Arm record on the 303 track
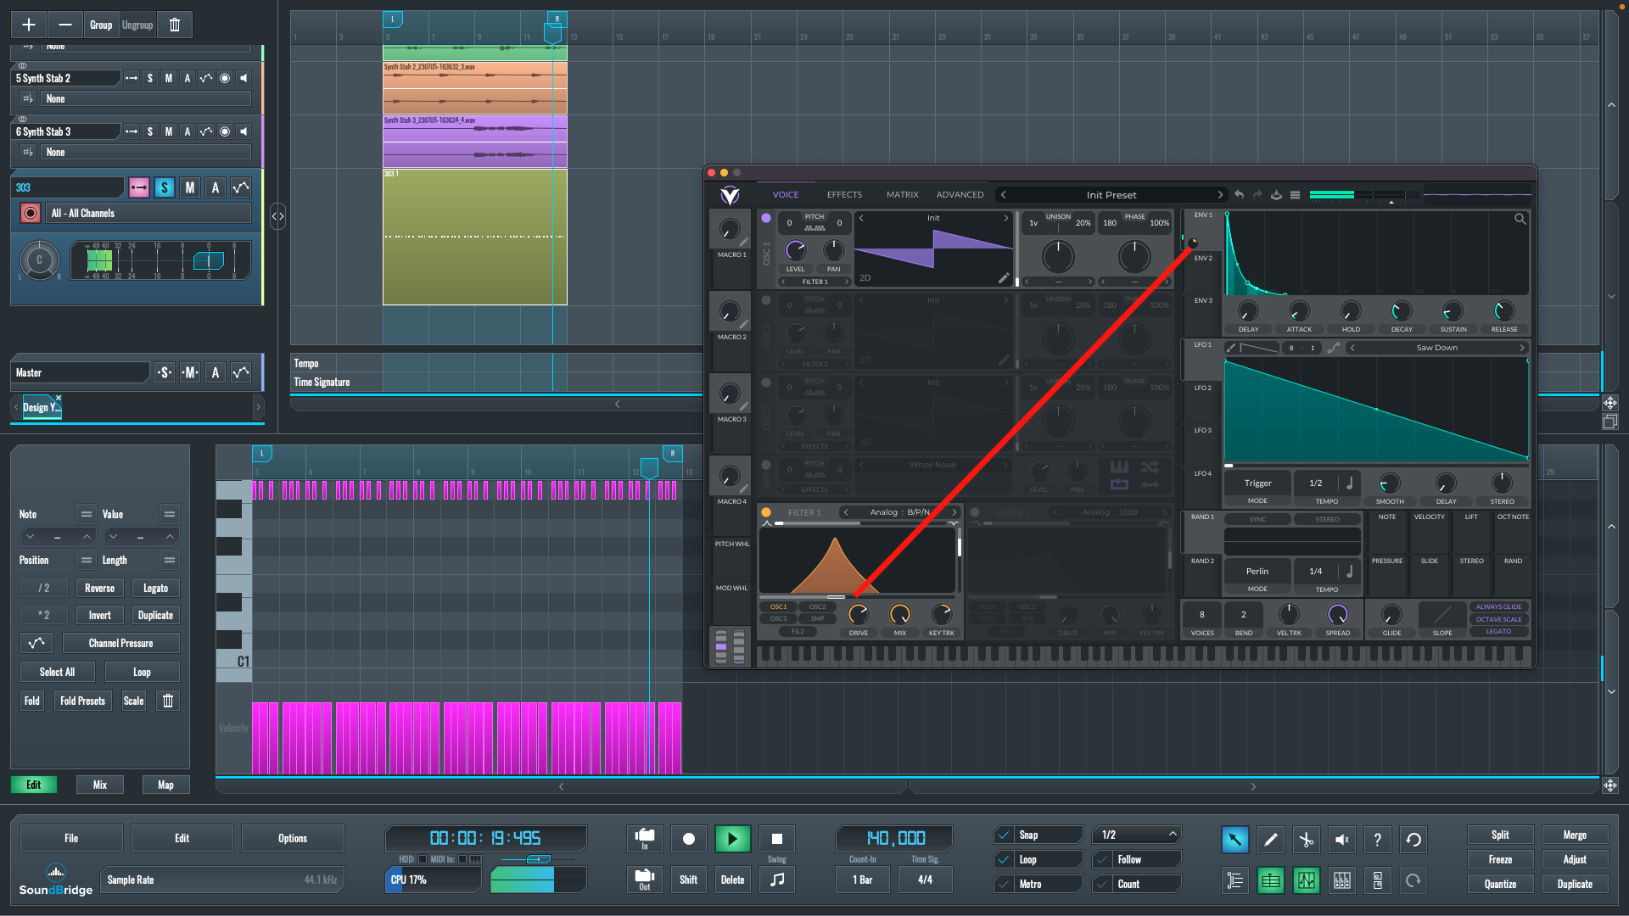 pos(31,213)
